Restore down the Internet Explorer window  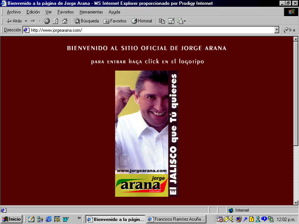tap(288, 3)
